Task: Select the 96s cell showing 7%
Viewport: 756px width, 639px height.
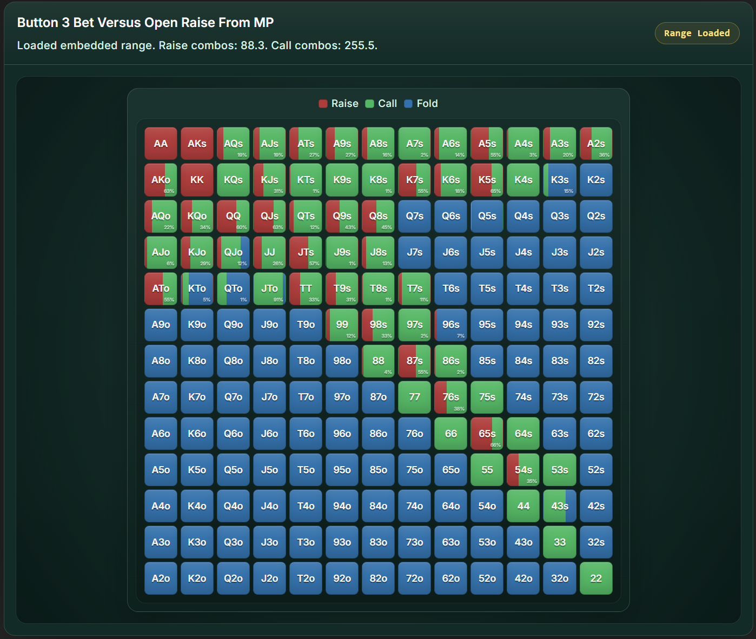Action: [x=451, y=325]
